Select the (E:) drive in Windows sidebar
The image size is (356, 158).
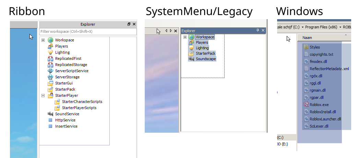pyautogui.click(x=283, y=144)
